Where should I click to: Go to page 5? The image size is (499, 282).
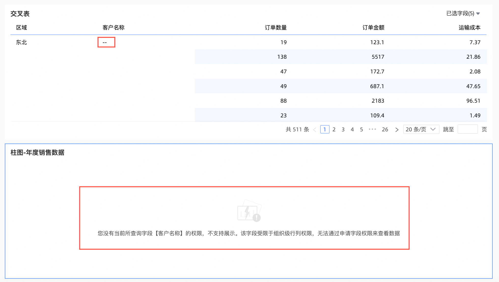[361, 130]
